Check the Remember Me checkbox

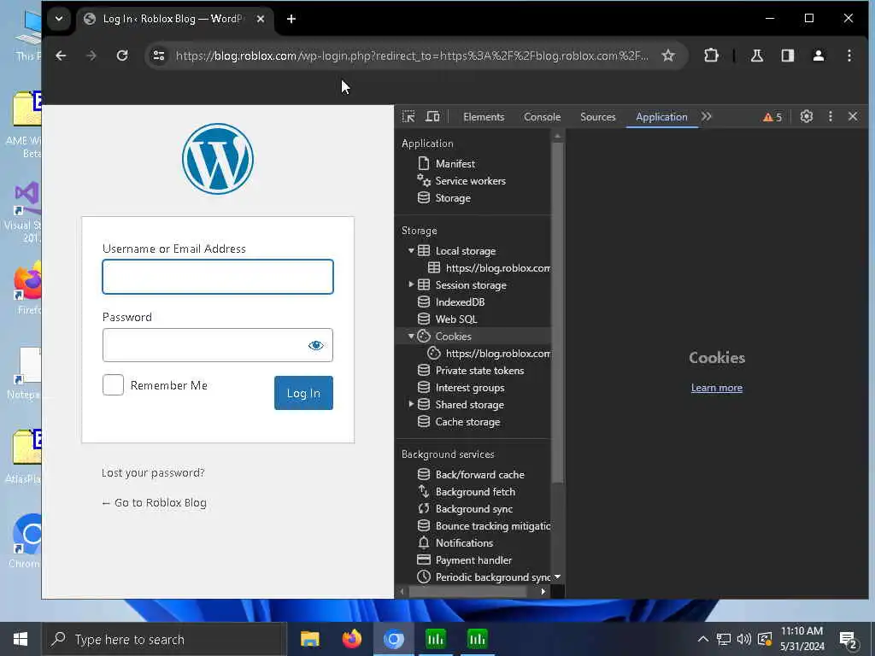tap(113, 385)
